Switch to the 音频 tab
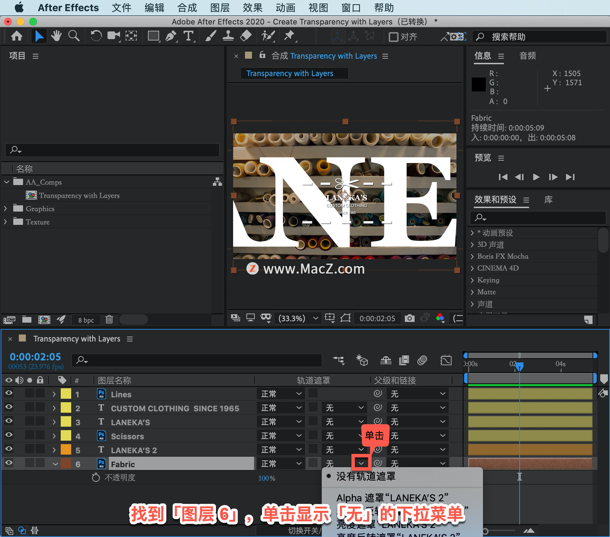The image size is (610, 537). (x=528, y=56)
